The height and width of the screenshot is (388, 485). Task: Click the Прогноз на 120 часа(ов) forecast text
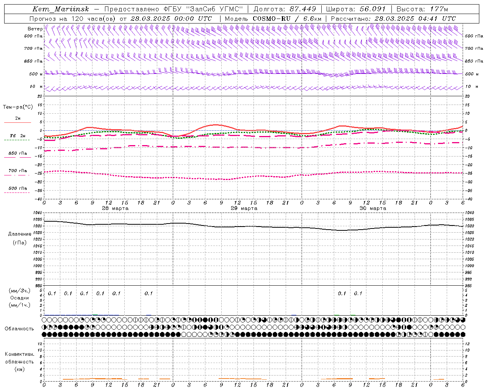click(x=73, y=19)
